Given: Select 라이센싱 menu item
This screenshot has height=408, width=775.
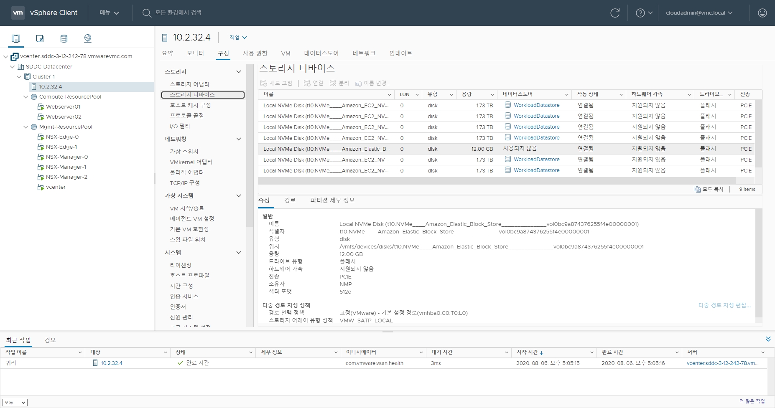Looking at the screenshot, I should [x=181, y=265].
